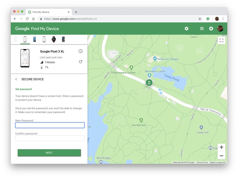The image size is (238, 178).
Task: Click the browser forward arrow
Action: coord(21,19)
